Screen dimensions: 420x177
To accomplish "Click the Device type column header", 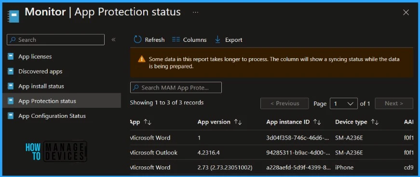I will [351, 122].
